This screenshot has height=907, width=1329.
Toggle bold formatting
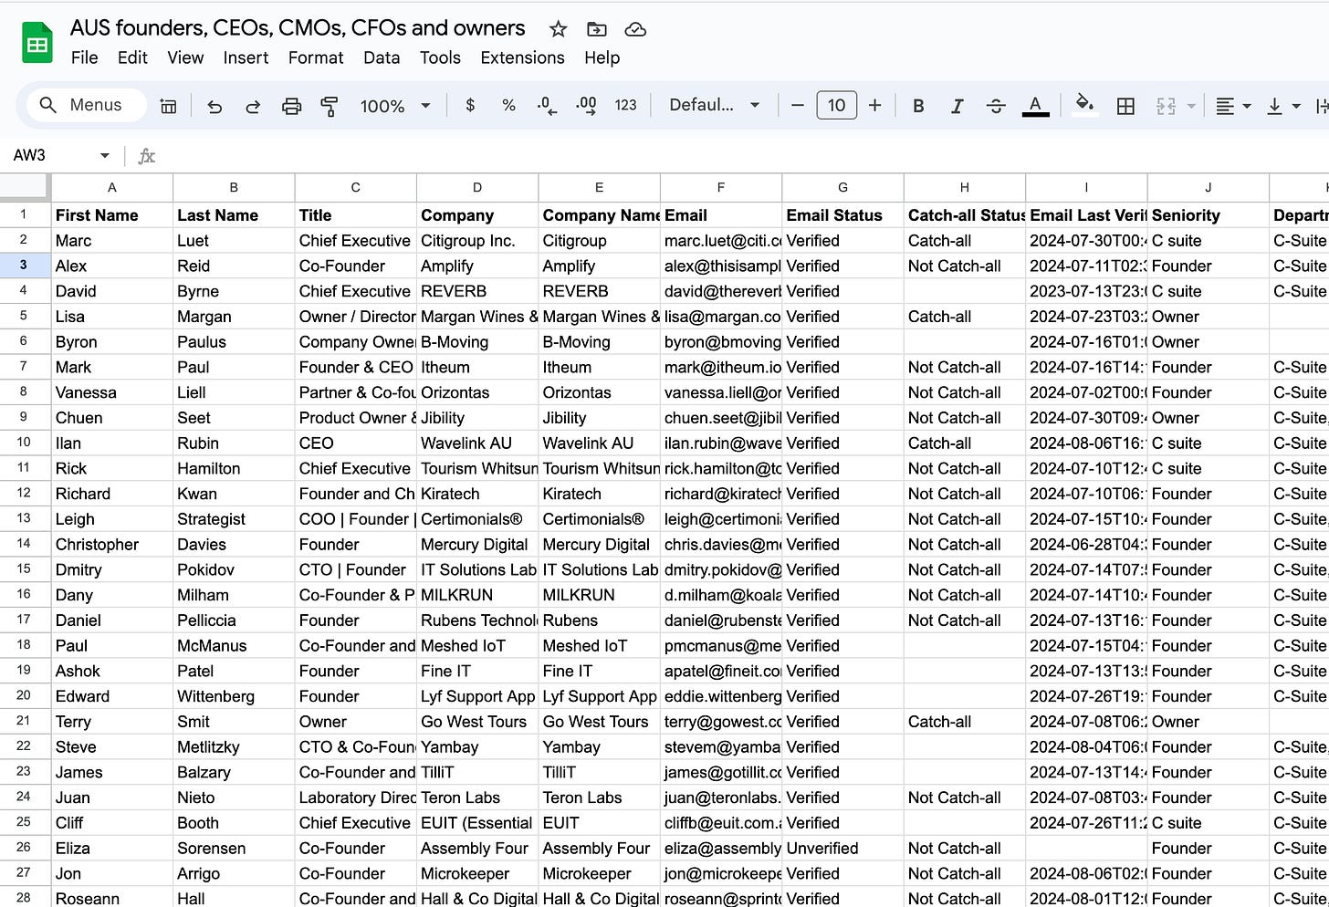pos(918,106)
